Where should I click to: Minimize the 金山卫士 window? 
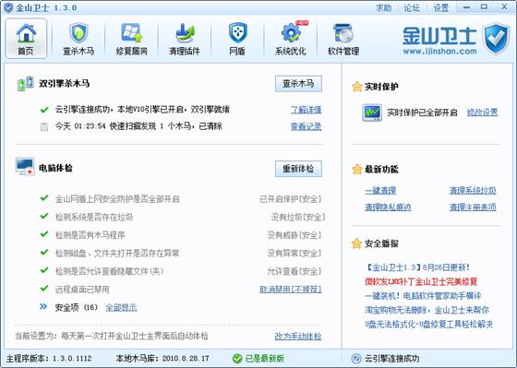(466, 7)
